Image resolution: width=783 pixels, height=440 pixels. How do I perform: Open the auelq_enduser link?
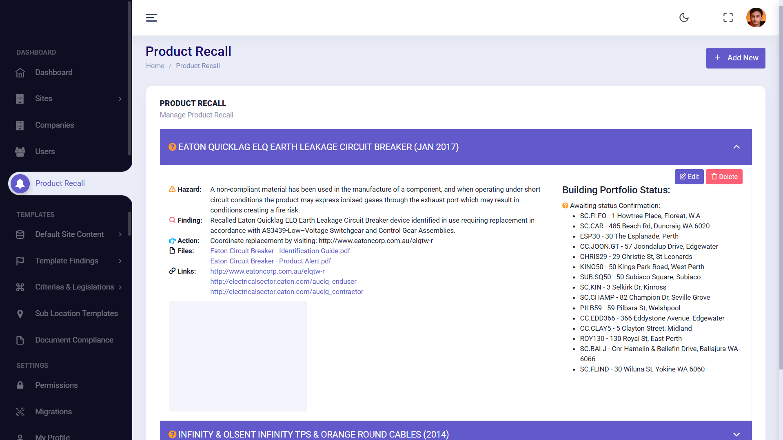click(283, 281)
